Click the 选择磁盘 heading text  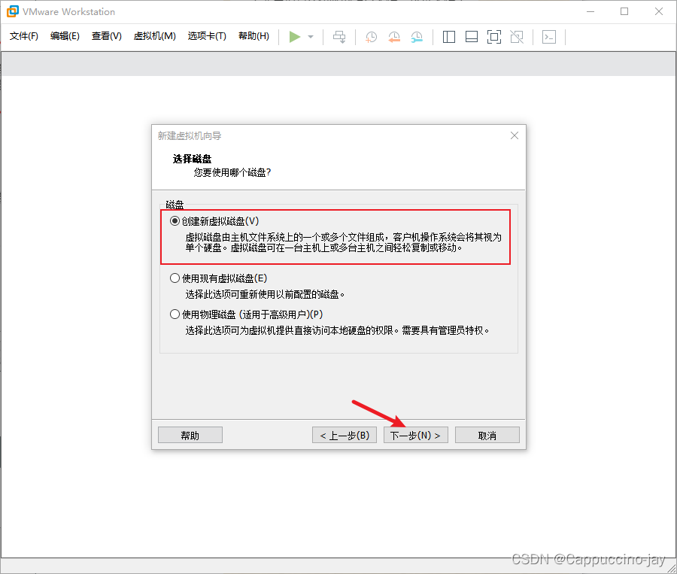192,159
